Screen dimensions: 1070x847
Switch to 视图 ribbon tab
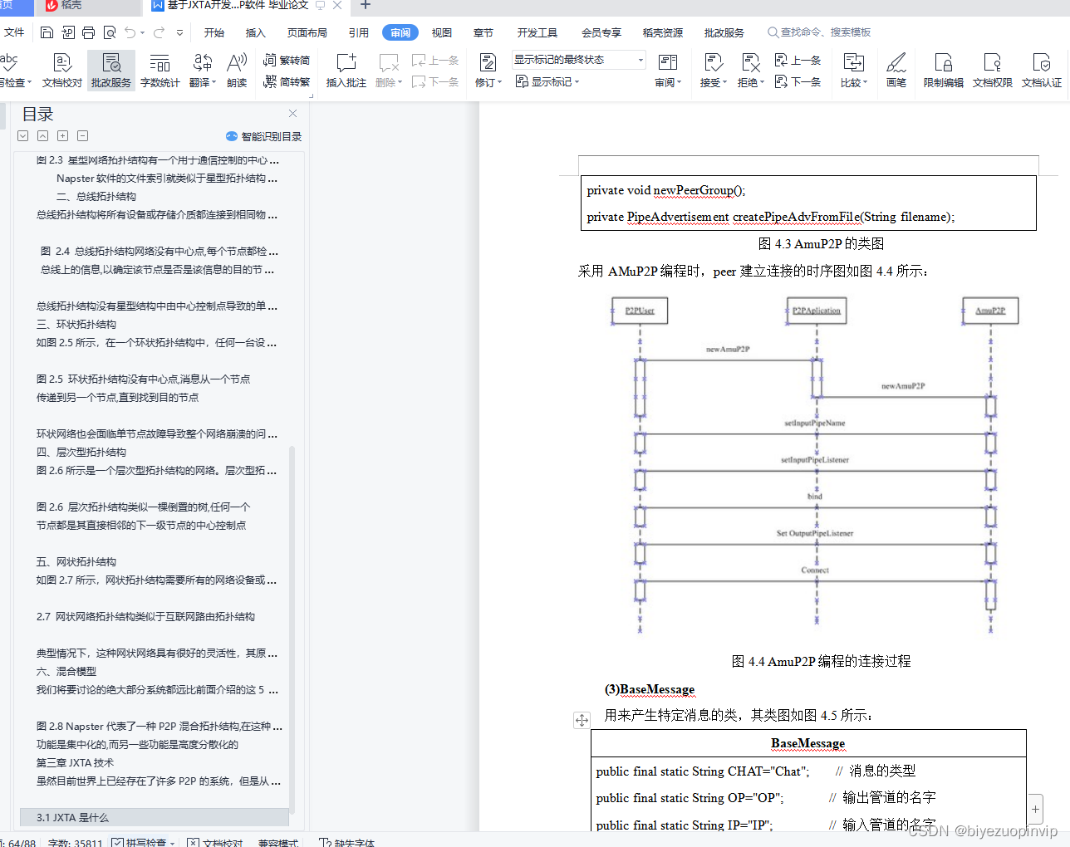pyautogui.click(x=442, y=32)
